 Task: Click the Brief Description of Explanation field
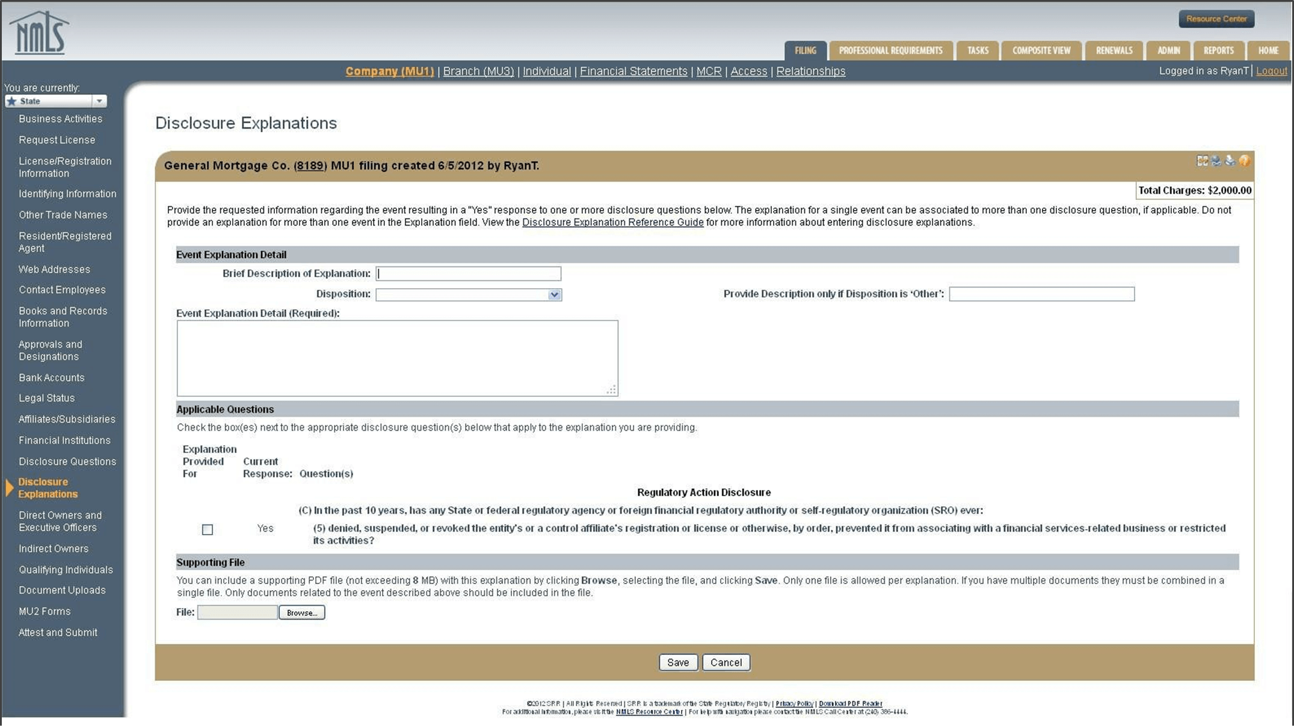click(467, 273)
